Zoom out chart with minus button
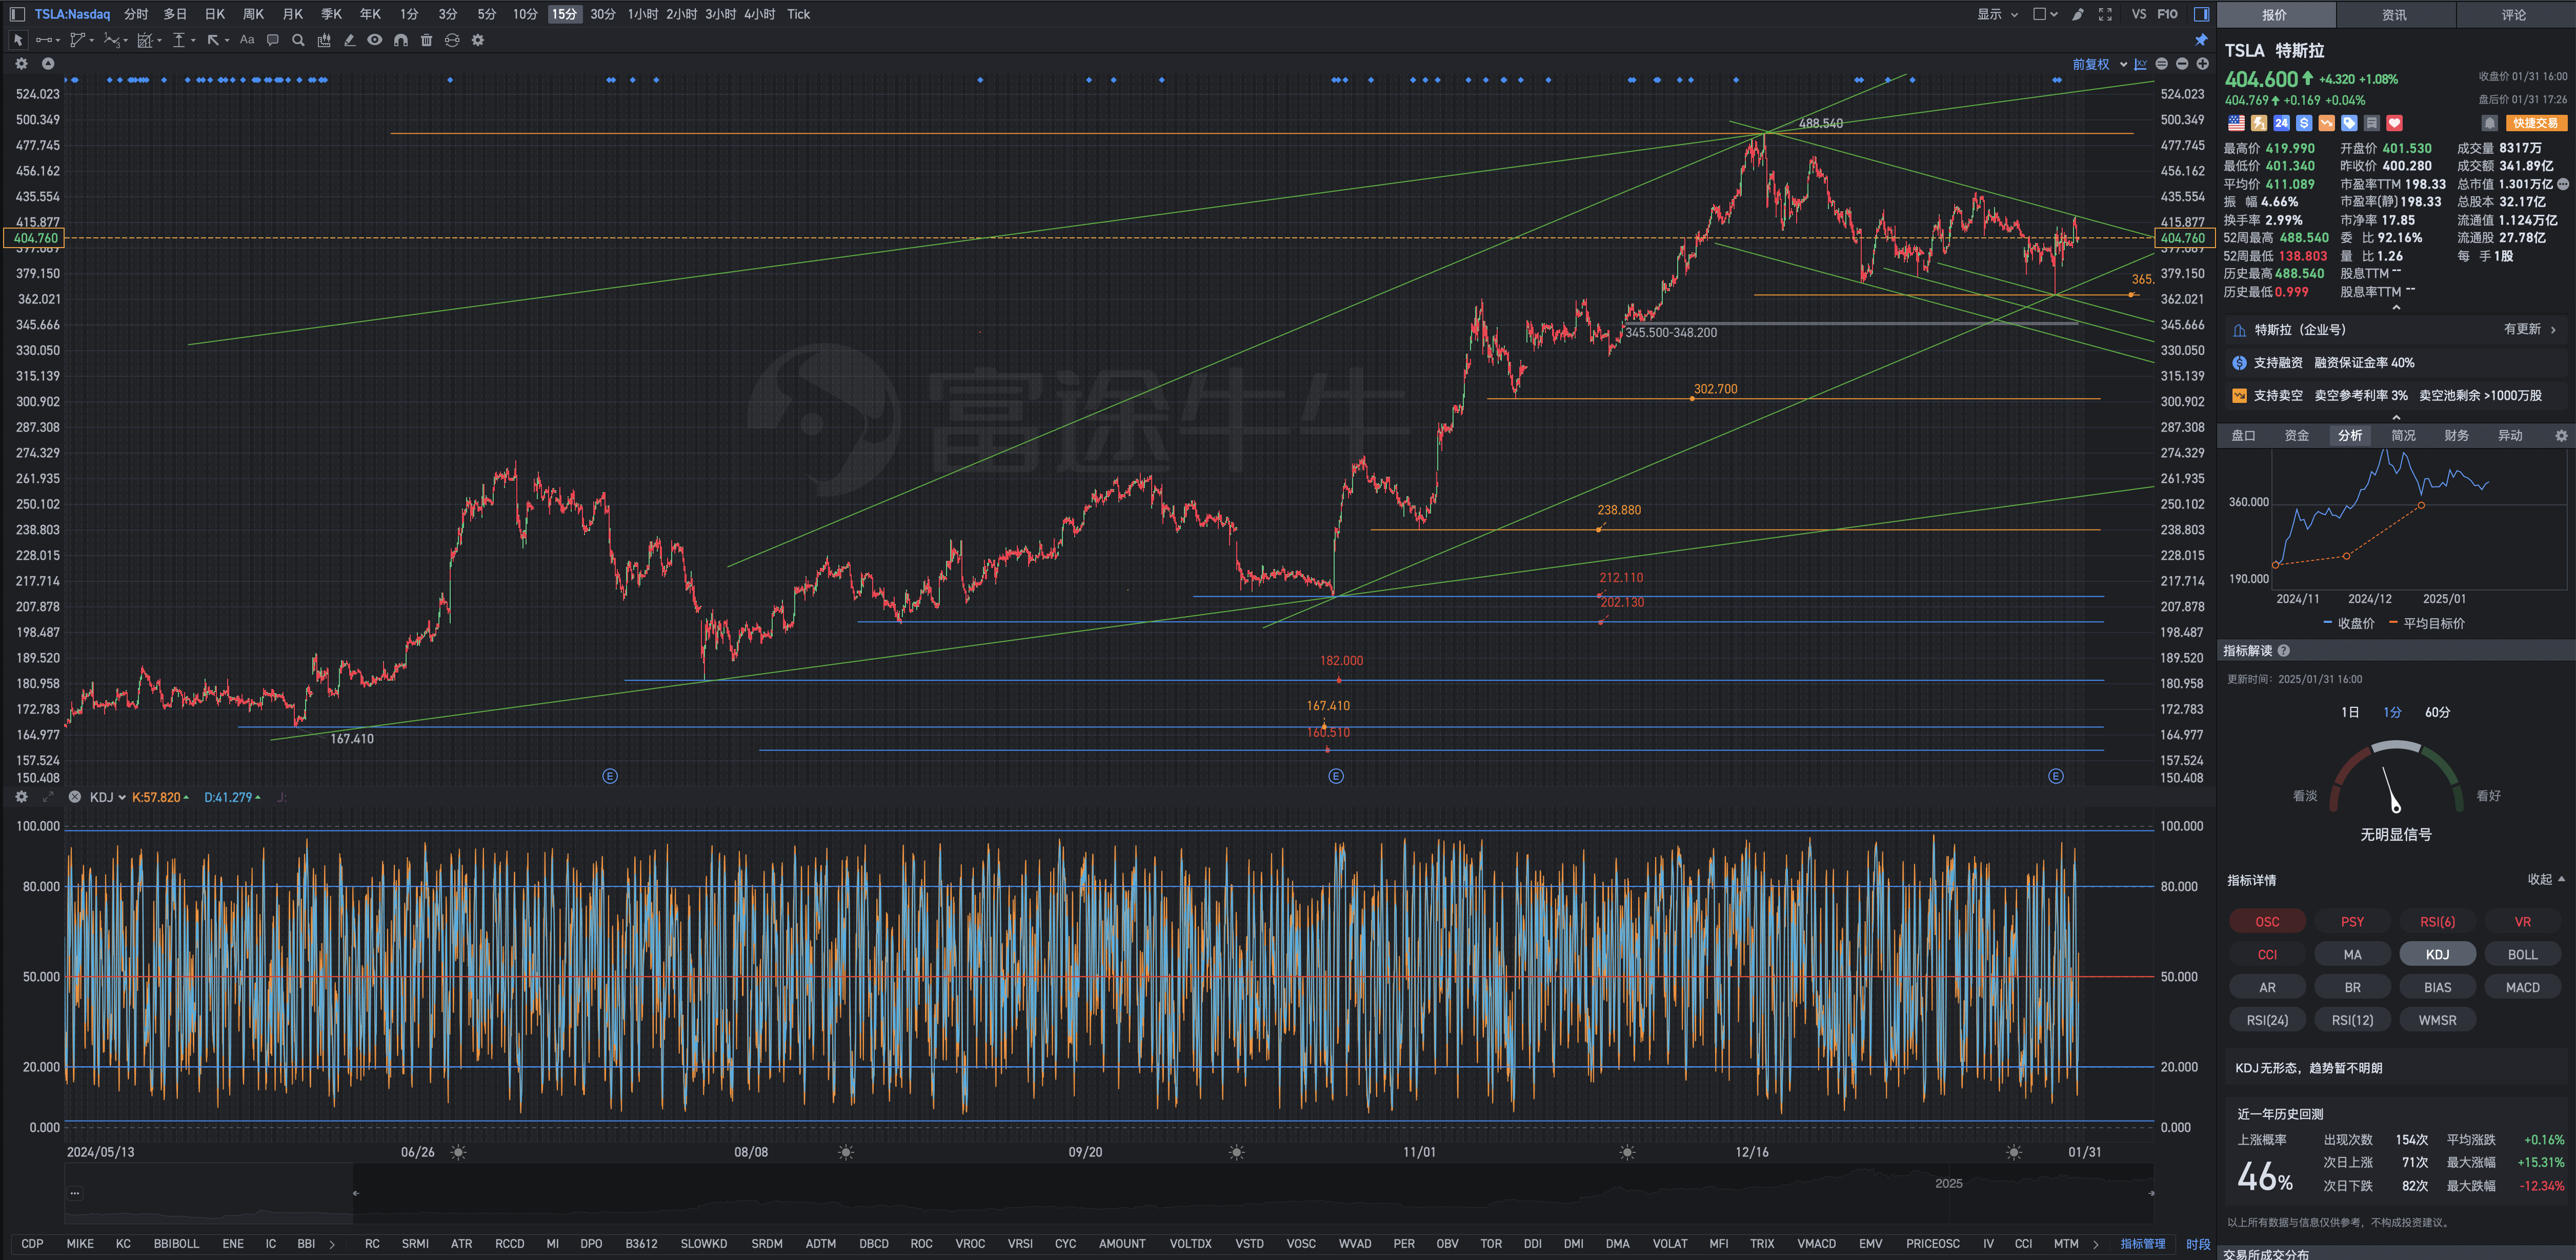This screenshot has height=1260, width=2576. click(x=2182, y=64)
